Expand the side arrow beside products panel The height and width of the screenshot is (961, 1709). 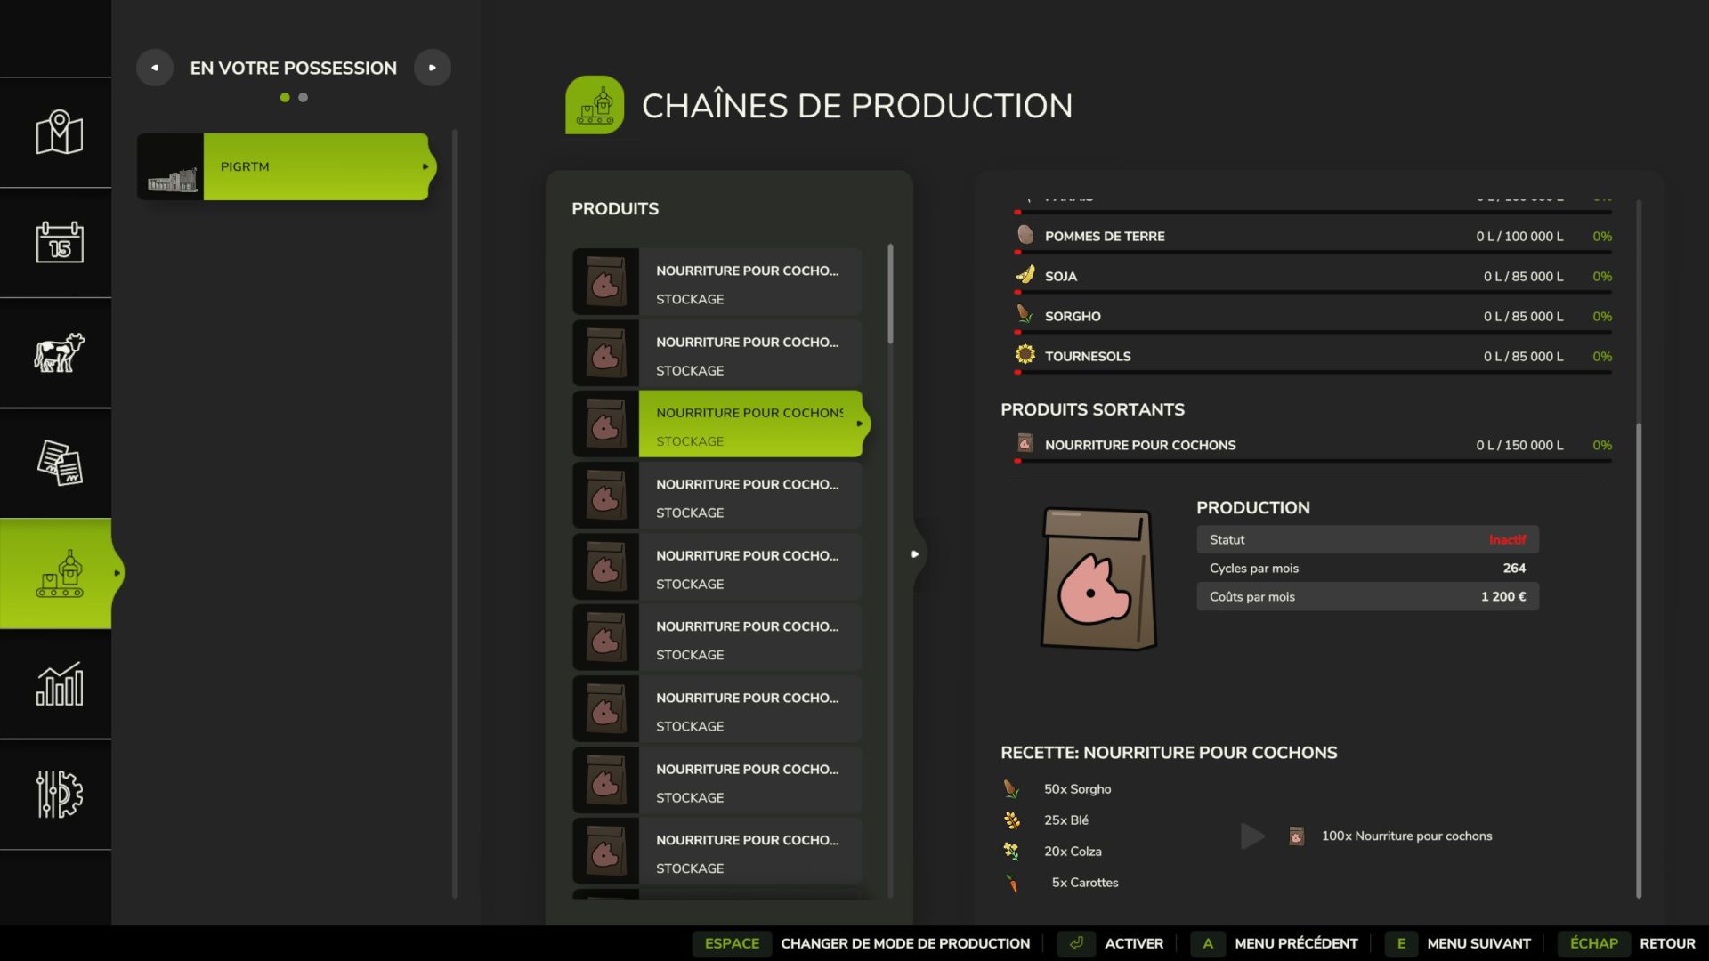(x=914, y=554)
